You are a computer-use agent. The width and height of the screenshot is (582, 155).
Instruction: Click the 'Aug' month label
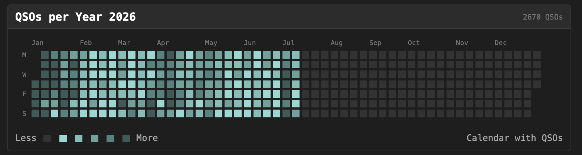coord(337,43)
